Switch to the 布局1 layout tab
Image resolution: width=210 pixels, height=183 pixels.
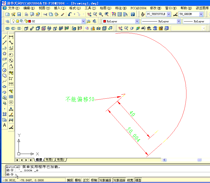(49, 160)
